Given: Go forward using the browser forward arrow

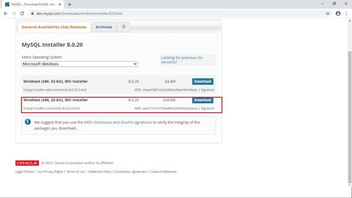Looking at the screenshot, I should tap(14, 13).
